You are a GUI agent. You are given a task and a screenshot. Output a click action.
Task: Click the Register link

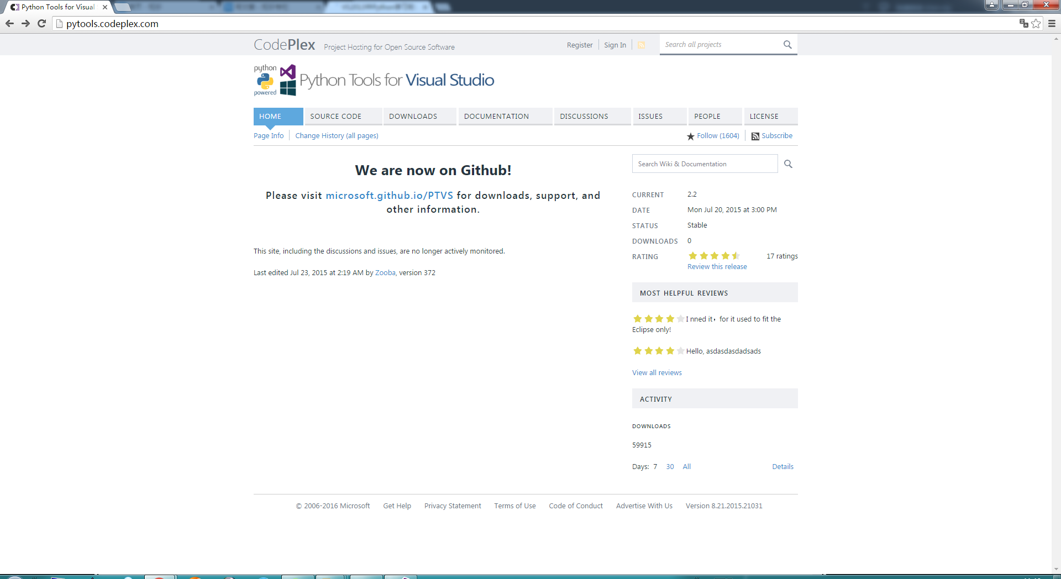[580, 45]
